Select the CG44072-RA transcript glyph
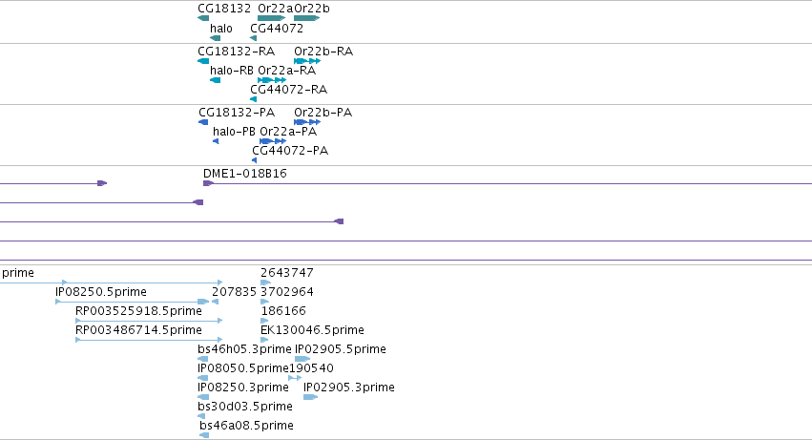 tap(253, 99)
